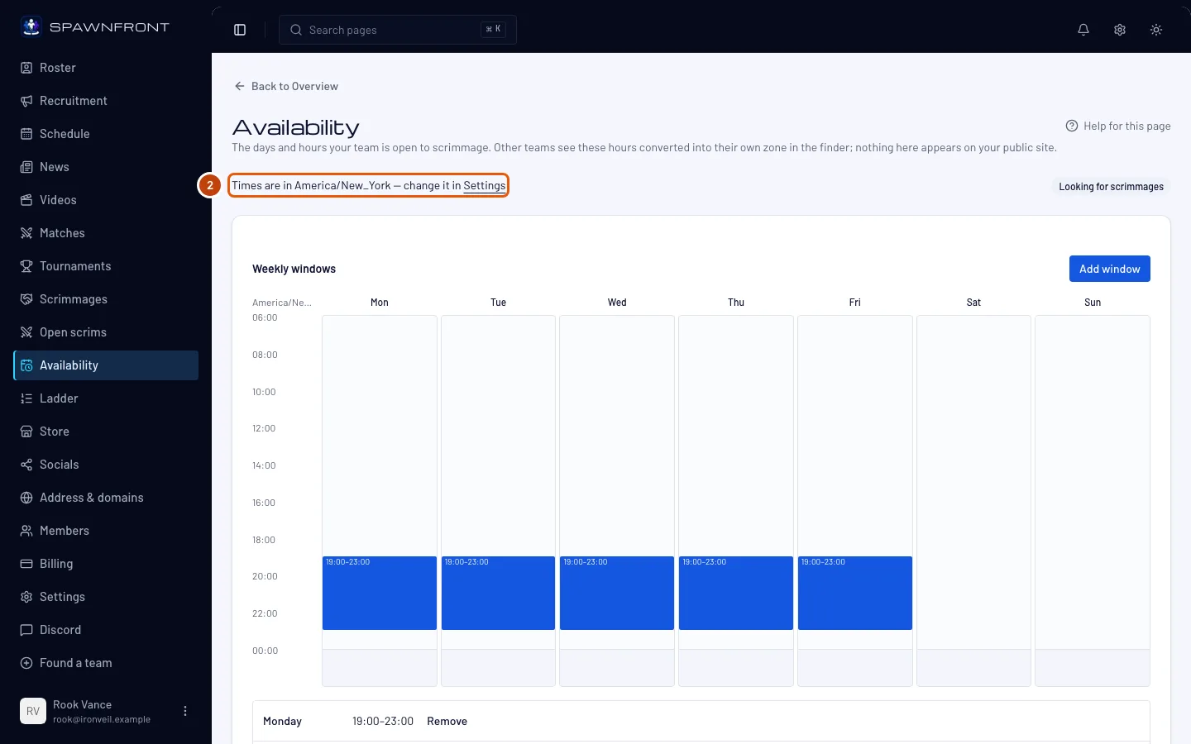The image size is (1191, 744).
Task: Click Rook Vance profile avatar
Action: 33,711
